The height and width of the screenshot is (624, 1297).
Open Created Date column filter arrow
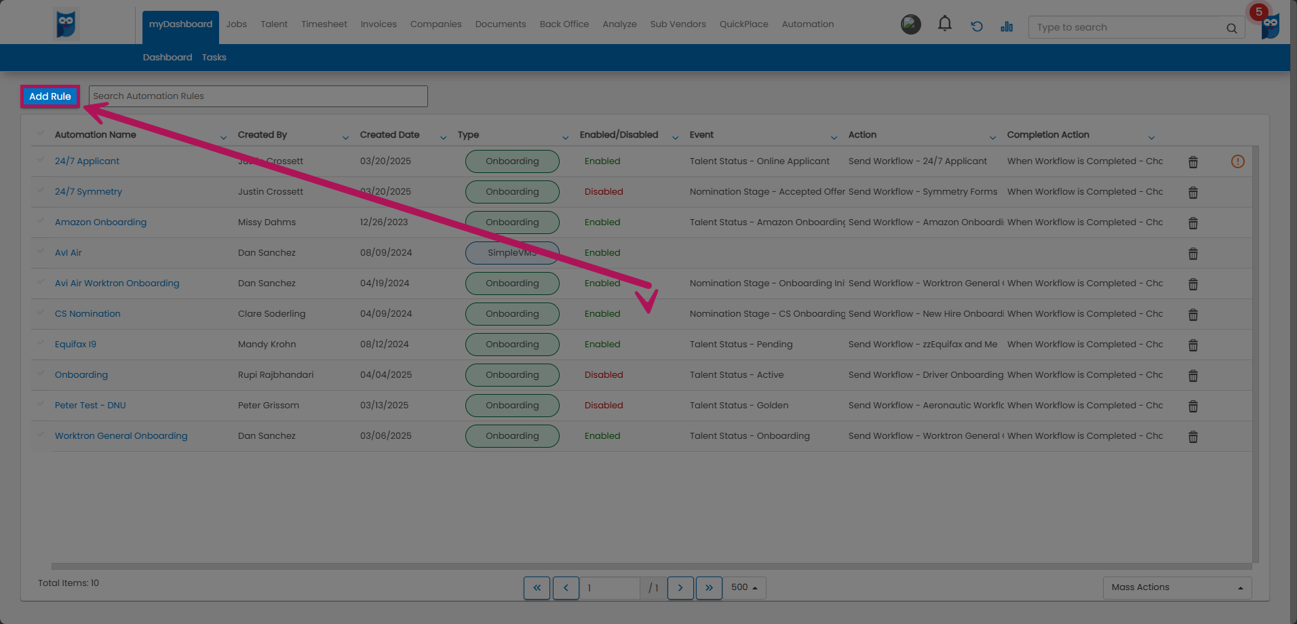click(x=443, y=138)
